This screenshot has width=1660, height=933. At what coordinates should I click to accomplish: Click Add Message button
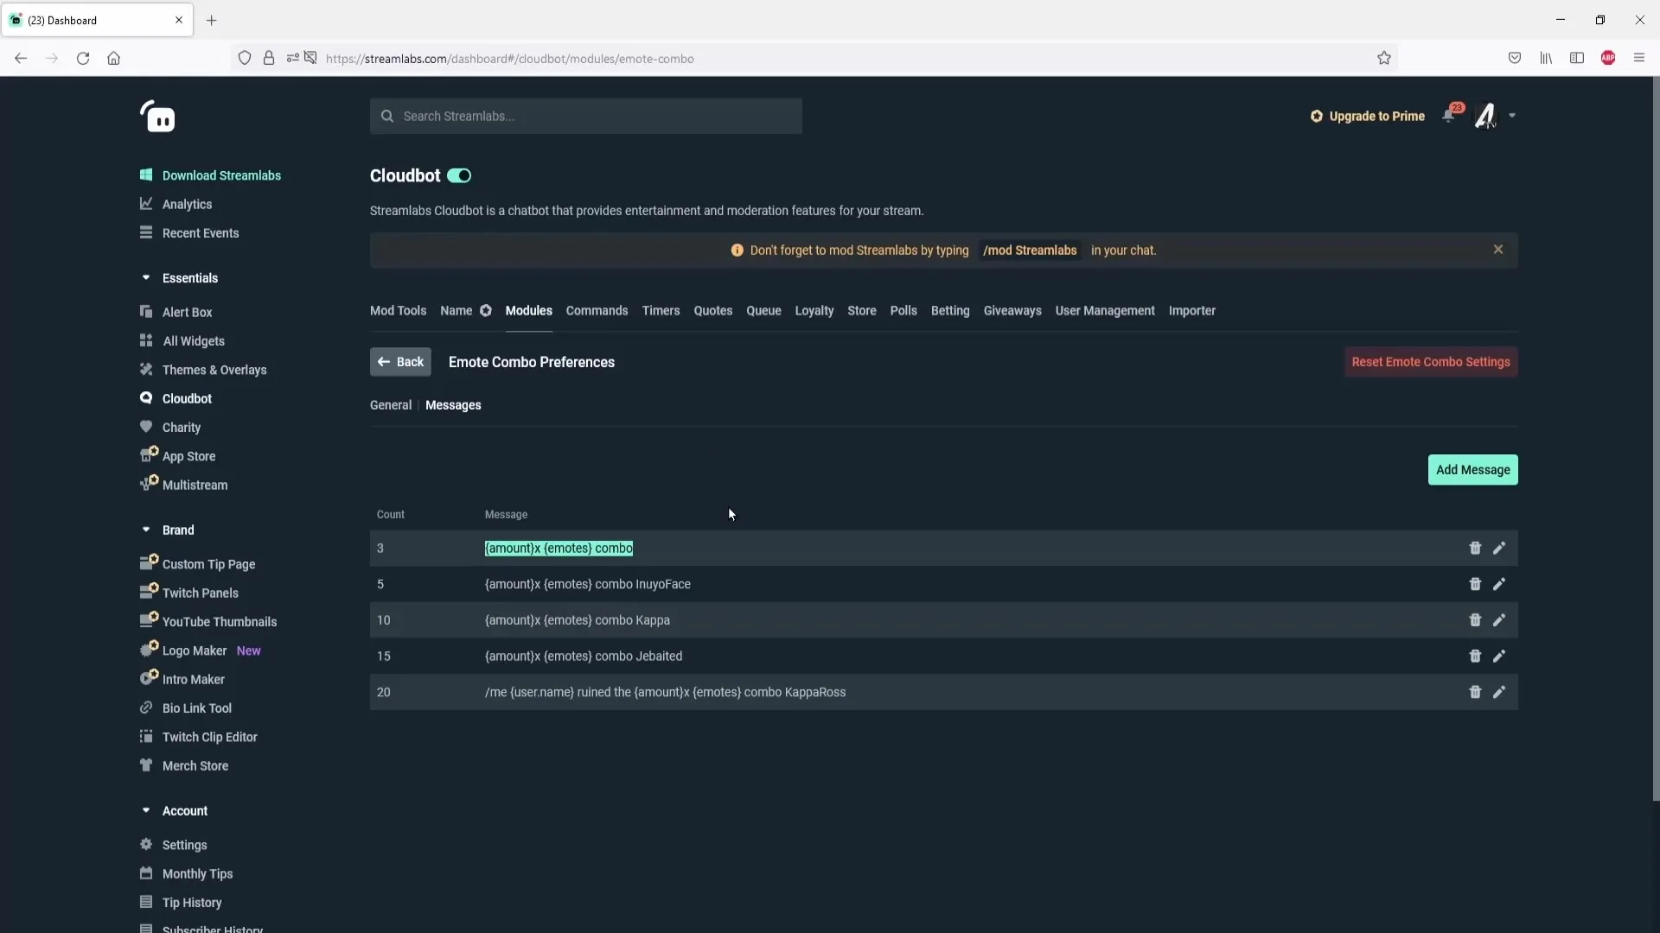1472,470
